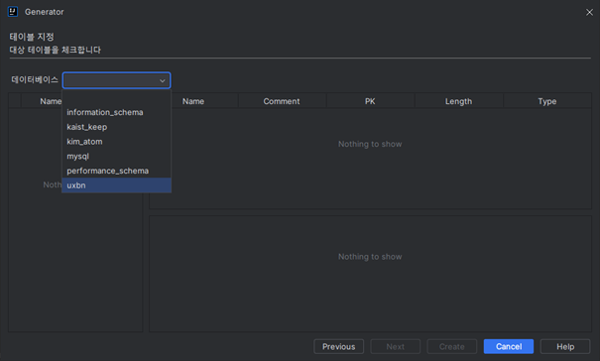Screen dimensions: 600x361
Task: Pick kim_atom from the dropdown list
Action: point(116,142)
